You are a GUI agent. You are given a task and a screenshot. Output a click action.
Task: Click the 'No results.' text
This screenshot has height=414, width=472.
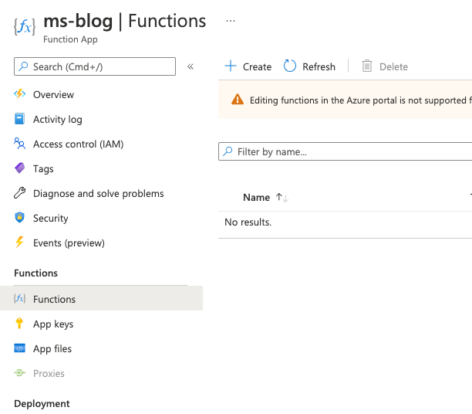(248, 222)
